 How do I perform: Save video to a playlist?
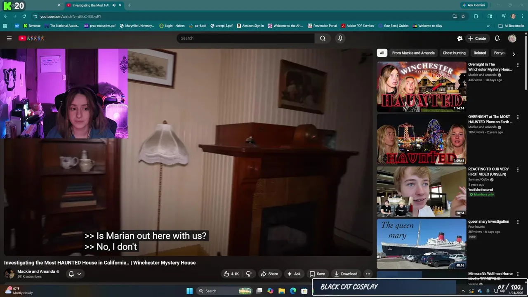[317, 274]
